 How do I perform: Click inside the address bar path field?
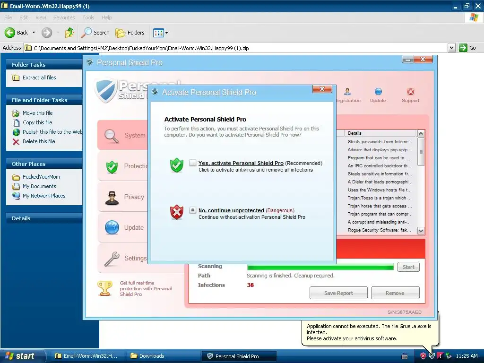(x=236, y=48)
